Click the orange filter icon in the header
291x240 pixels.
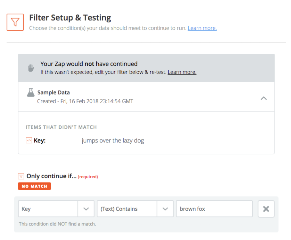[14, 22]
